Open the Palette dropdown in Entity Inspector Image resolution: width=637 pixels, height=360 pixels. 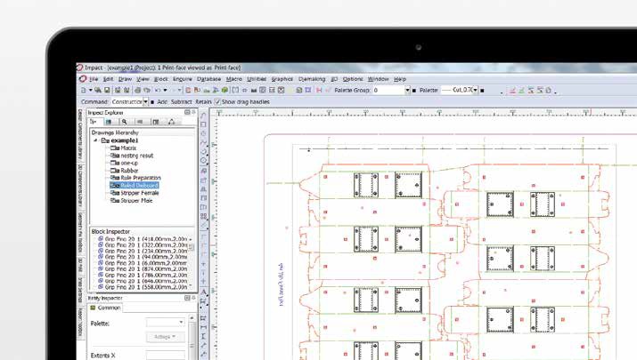pos(166,323)
